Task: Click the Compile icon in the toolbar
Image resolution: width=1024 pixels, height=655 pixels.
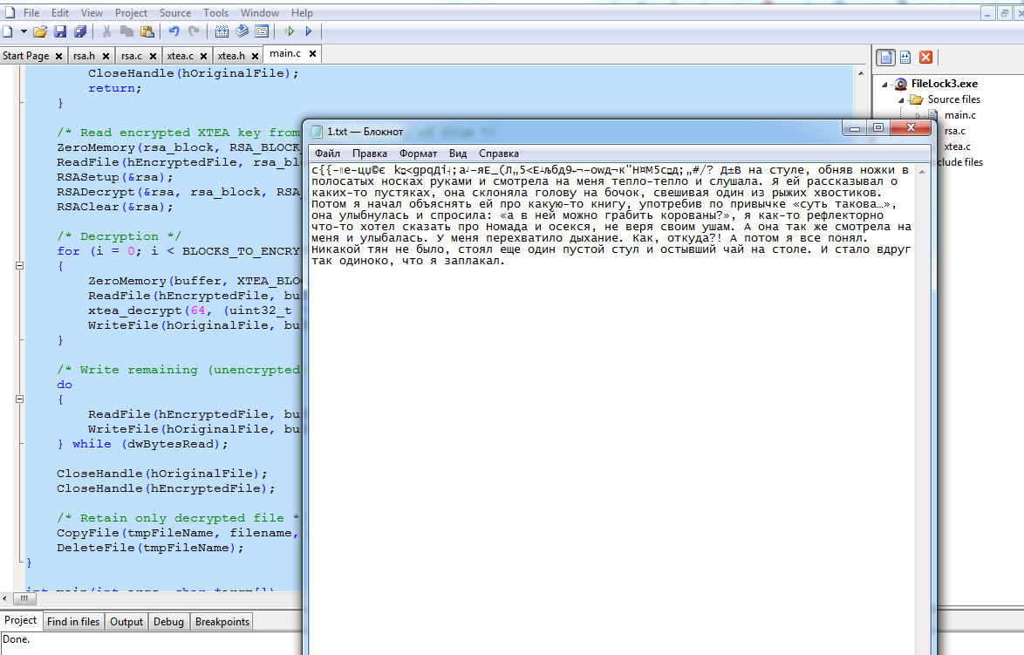Action: pos(222,31)
